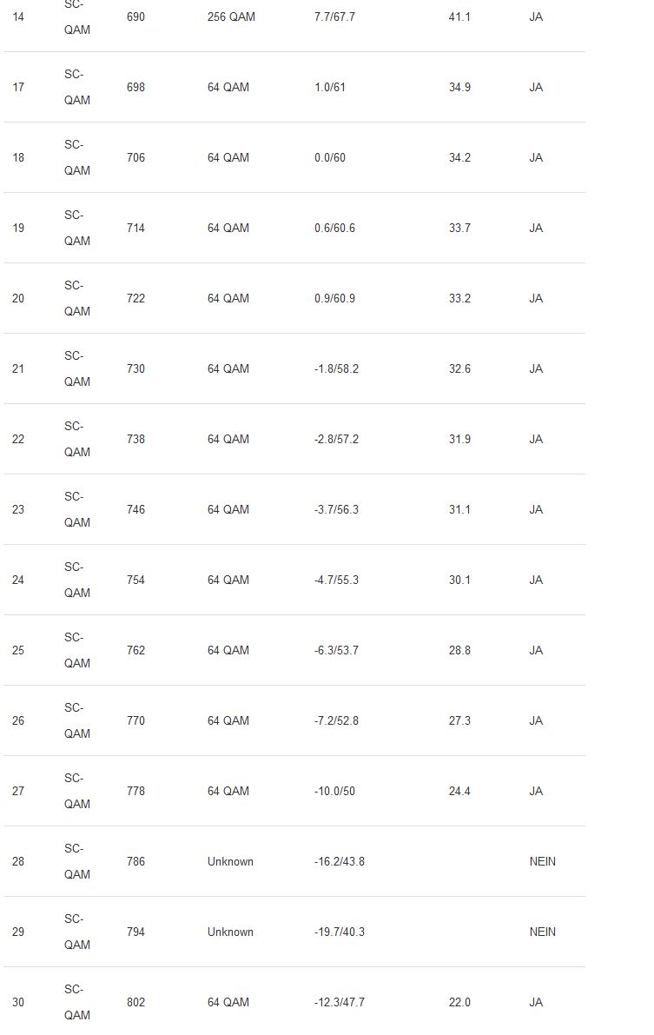
Task: Select NEIN status for channel 29
Action: (542, 932)
